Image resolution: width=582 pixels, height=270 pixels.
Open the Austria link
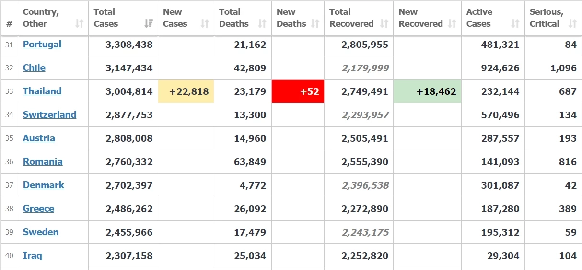pos(39,138)
